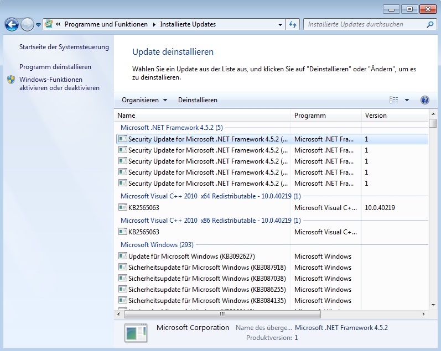441x351 pixels.
Task: Open Startseite der Systemsteuerung
Action: 64,47
